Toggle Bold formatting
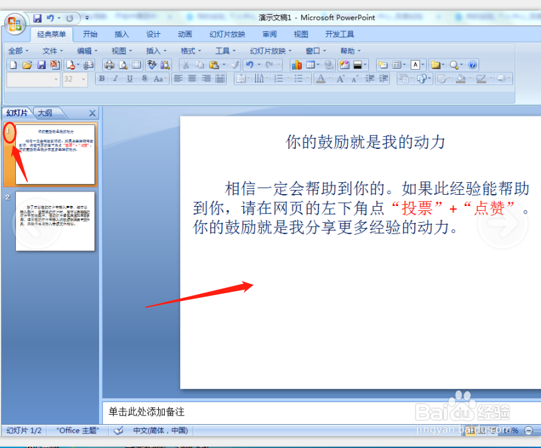 pos(102,78)
